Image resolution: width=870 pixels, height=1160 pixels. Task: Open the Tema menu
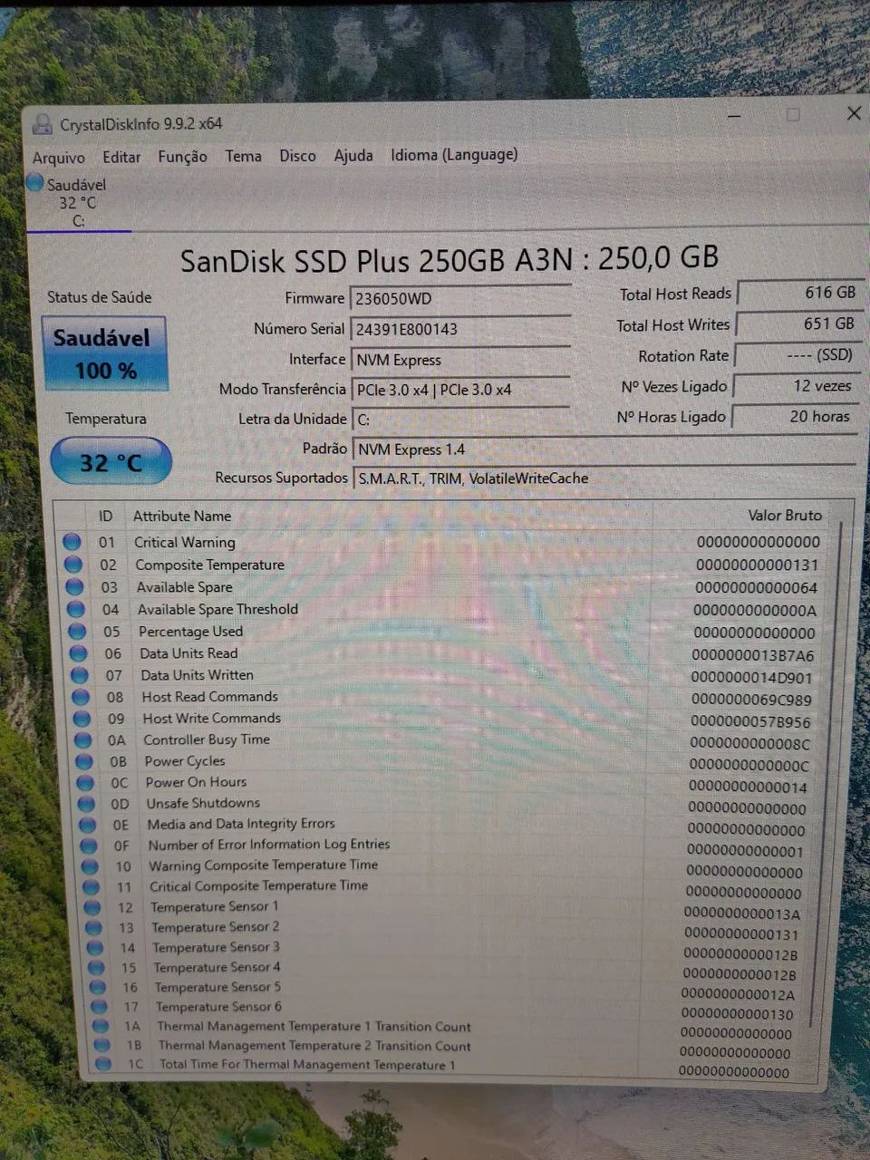pyautogui.click(x=243, y=156)
